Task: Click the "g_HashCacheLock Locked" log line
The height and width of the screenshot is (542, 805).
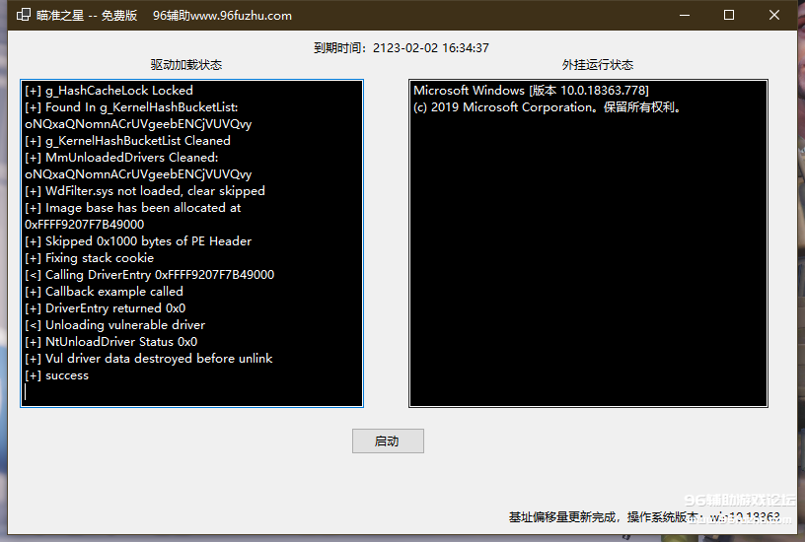Action: 109,91
